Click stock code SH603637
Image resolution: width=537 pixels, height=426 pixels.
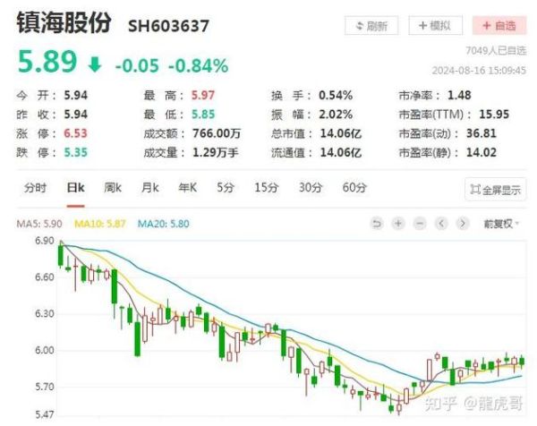tap(168, 26)
